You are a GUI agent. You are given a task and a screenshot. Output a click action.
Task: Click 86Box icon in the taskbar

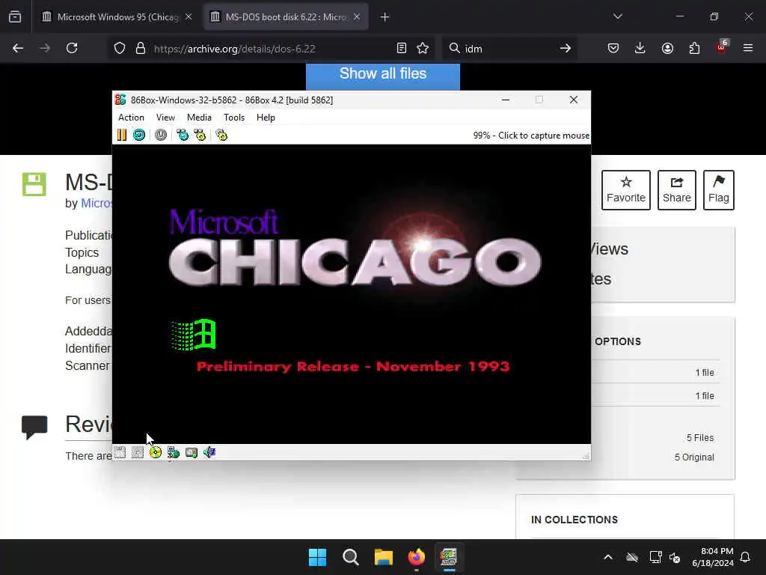click(x=449, y=557)
